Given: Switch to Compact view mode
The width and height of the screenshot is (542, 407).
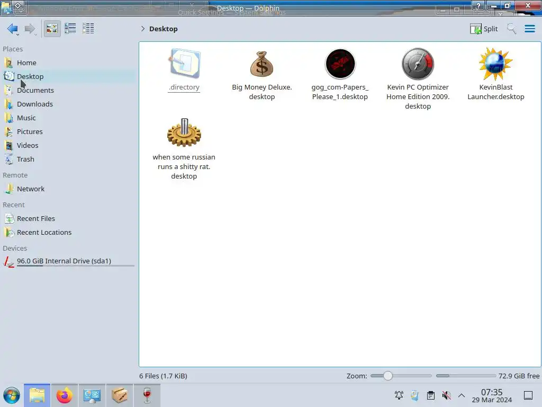Looking at the screenshot, I should (70, 29).
